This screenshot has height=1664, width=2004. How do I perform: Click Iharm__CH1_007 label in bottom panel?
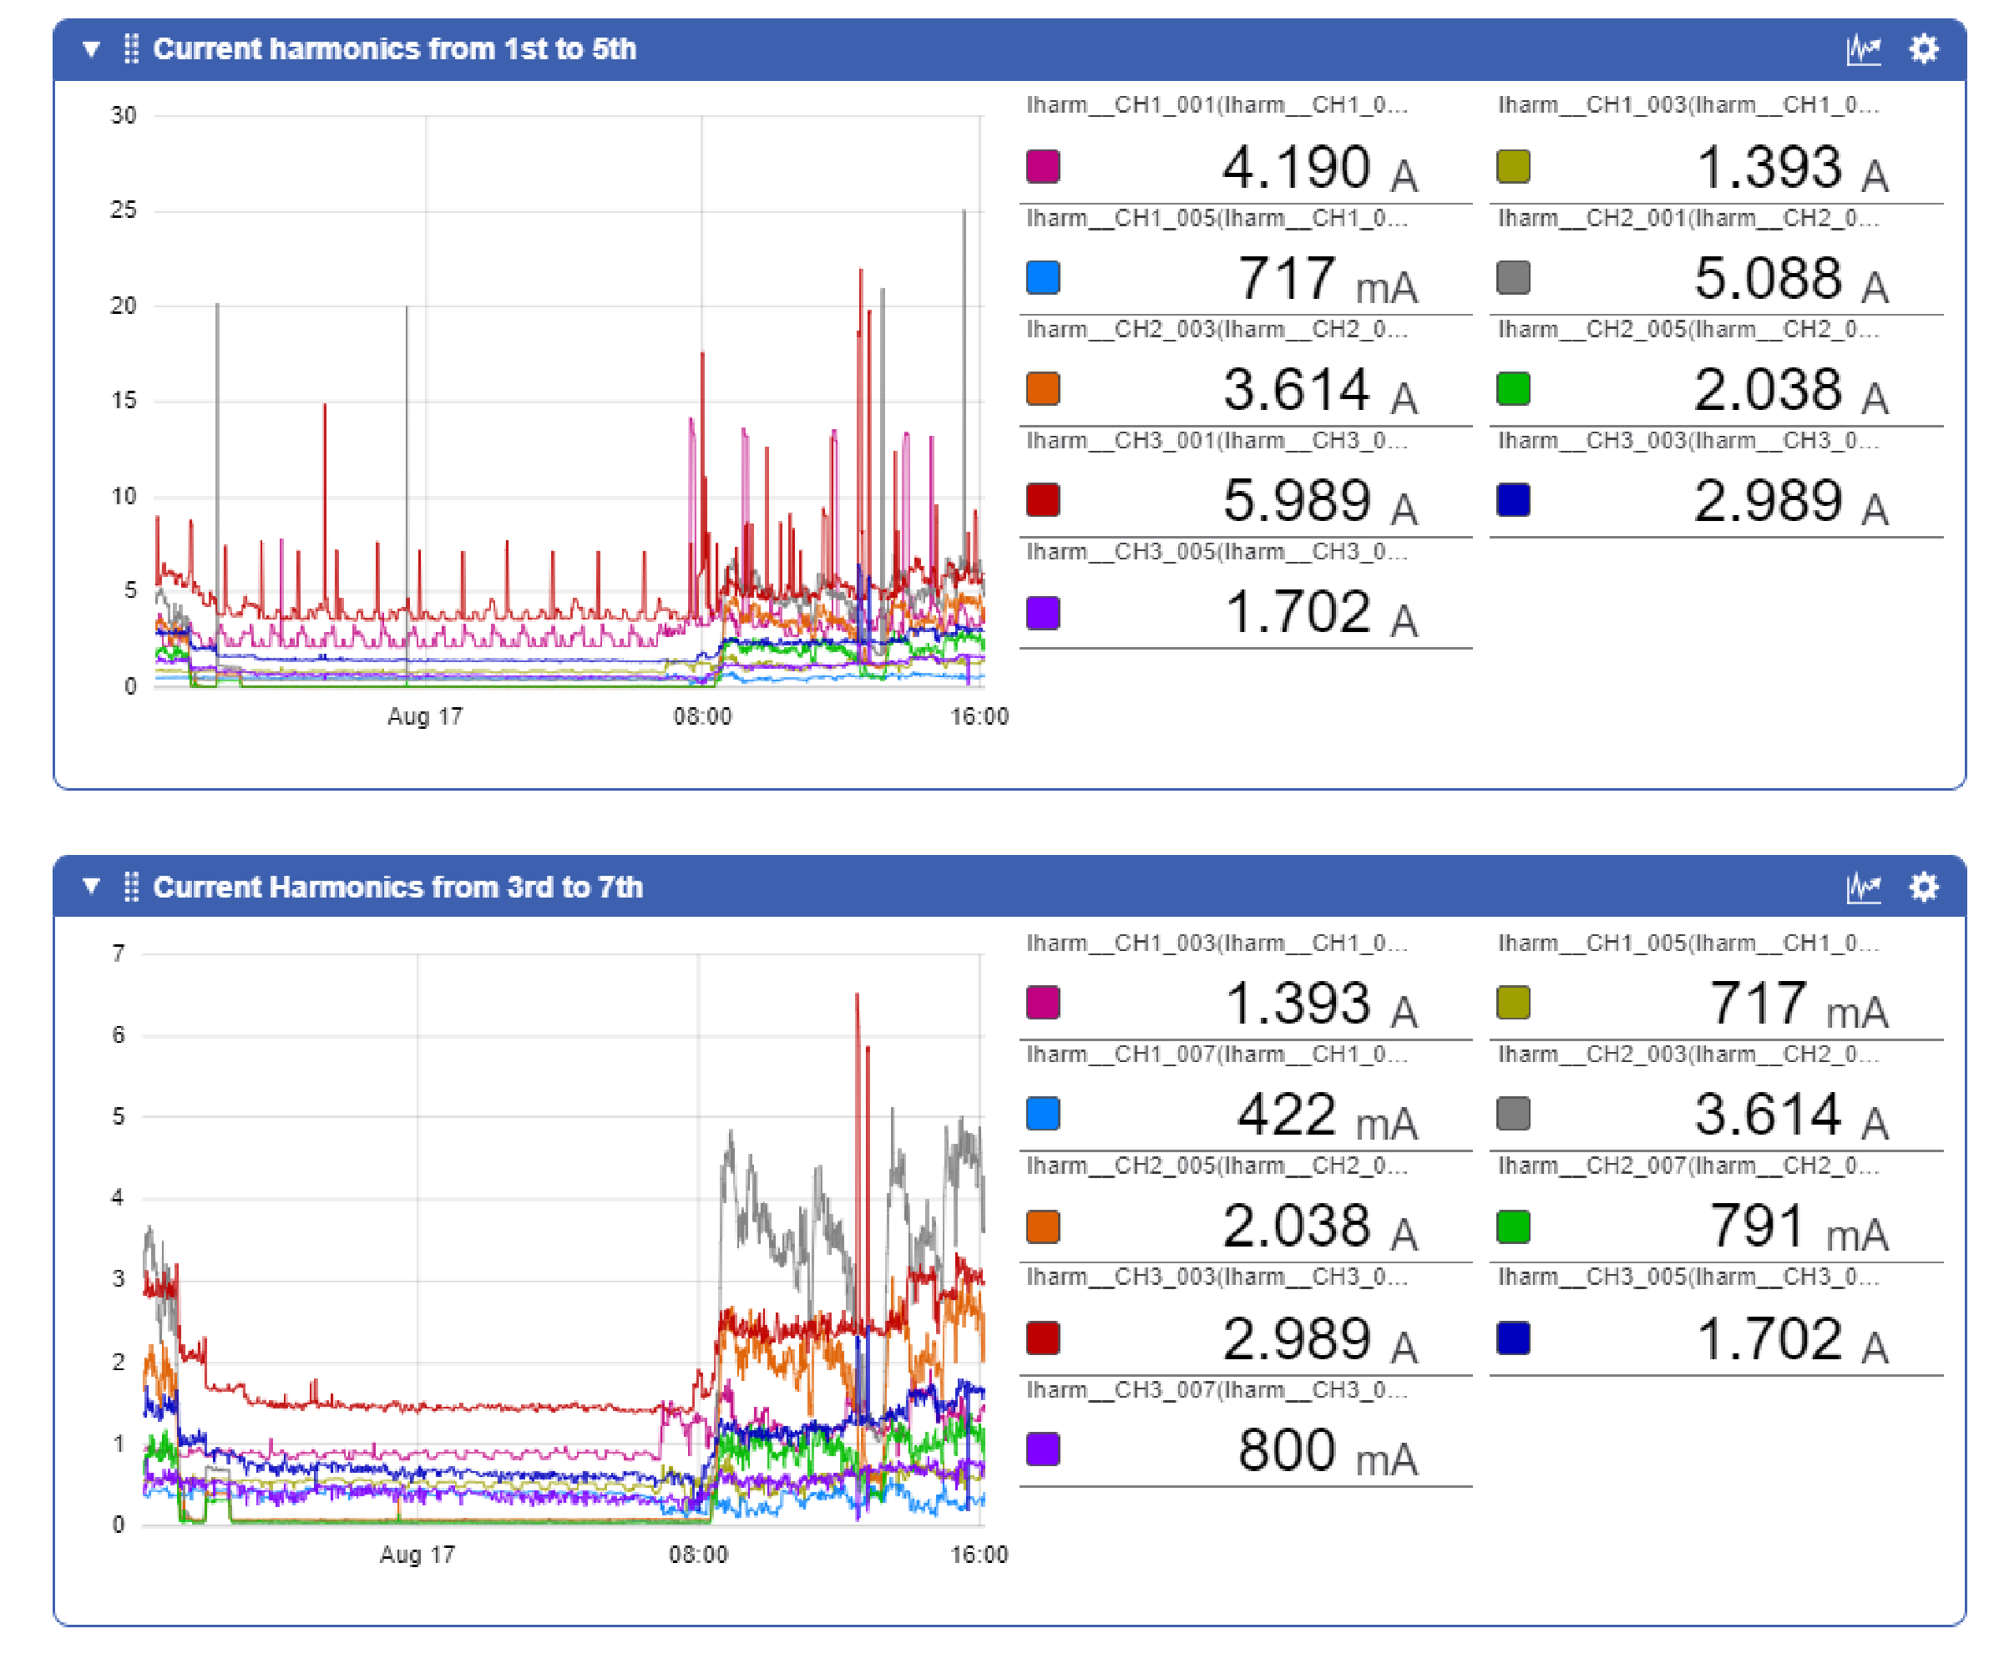pos(1217,1055)
